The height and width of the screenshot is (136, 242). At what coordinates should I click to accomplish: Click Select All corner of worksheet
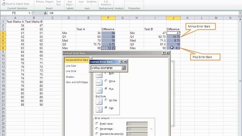coord(3,18)
